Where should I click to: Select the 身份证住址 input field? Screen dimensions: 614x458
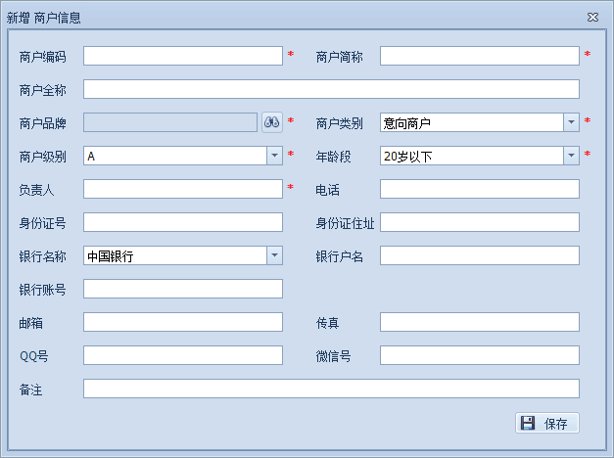[x=479, y=222]
